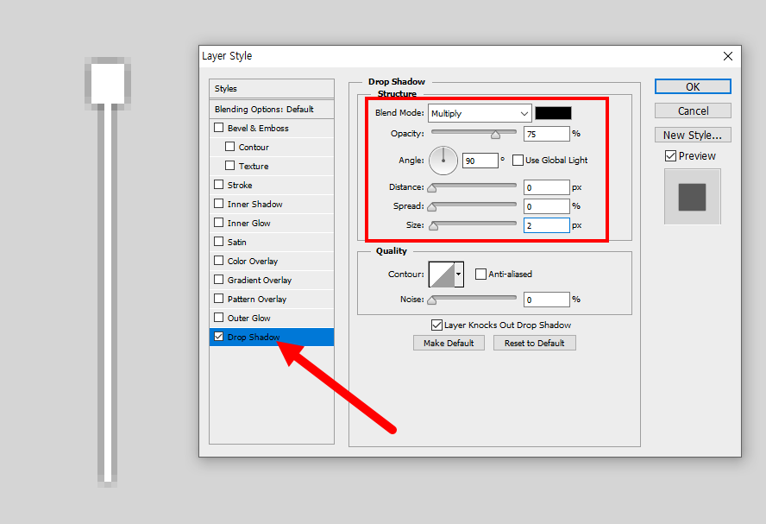Enable the Bevel & Emboss checkbox
Screen dimensions: 766x524
tap(219, 128)
